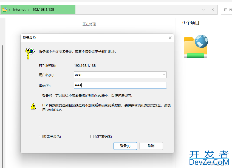Click the 登录(L) button
Screen dimensions: 232x168
[x=125, y=146]
